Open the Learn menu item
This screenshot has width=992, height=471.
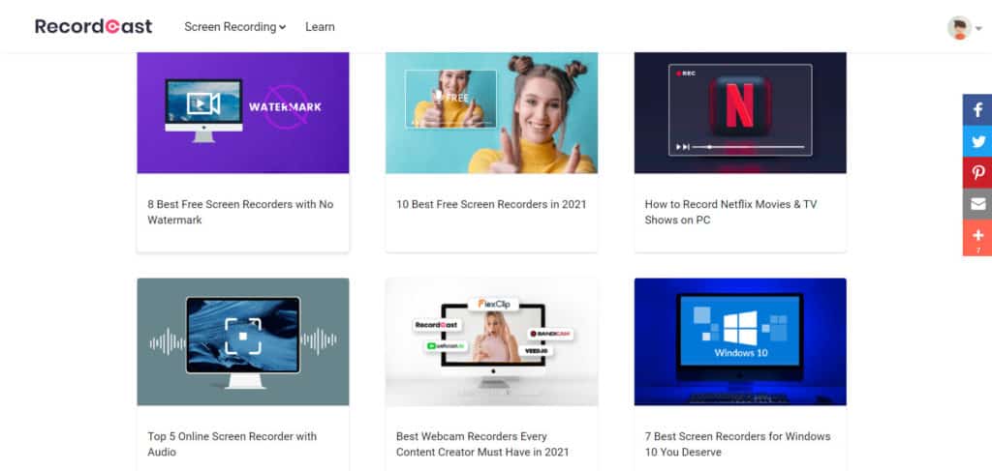(320, 27)
